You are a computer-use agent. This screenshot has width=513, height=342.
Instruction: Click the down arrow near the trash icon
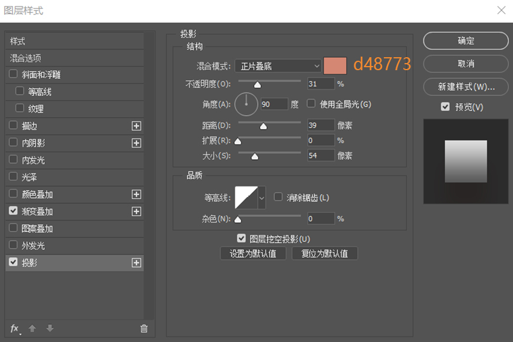pos(50,329)
